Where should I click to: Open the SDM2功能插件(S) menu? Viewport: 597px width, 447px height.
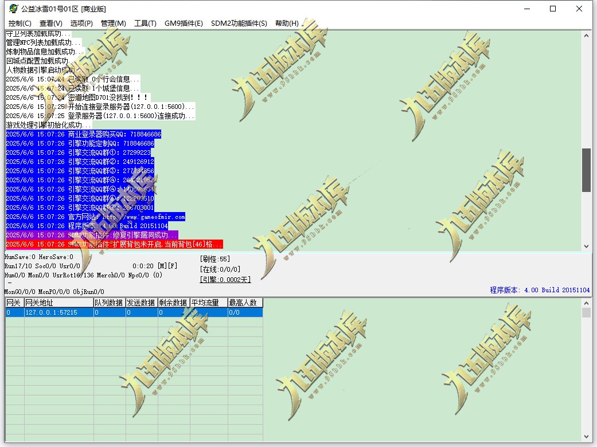pos(239,23)
